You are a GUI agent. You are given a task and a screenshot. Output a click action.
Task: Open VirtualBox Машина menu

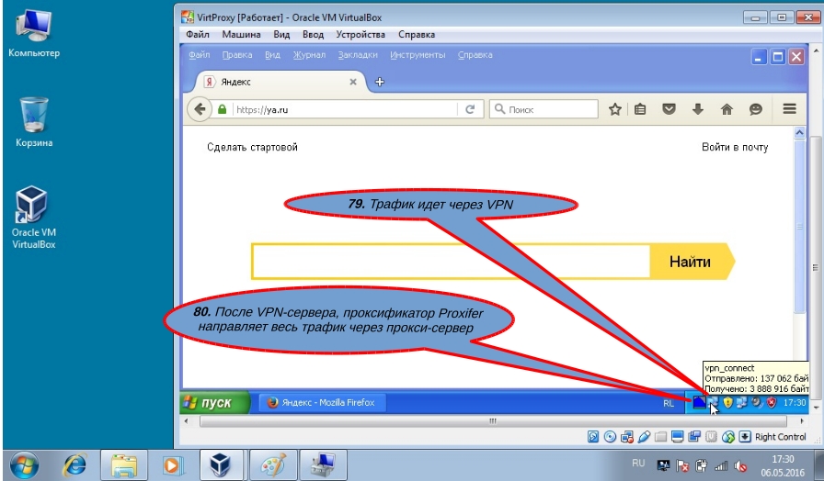click(x=241, y=35)
